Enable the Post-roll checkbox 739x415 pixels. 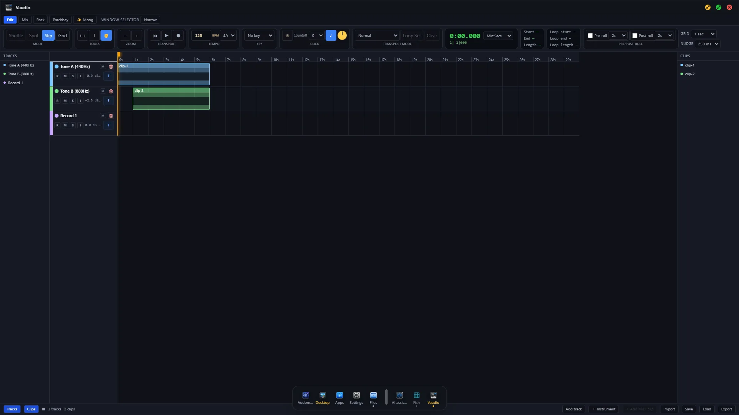(x=635, y=36)
